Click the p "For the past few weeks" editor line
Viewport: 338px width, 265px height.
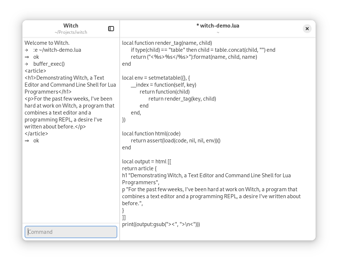pyautogui.click(x=211, y=196)
